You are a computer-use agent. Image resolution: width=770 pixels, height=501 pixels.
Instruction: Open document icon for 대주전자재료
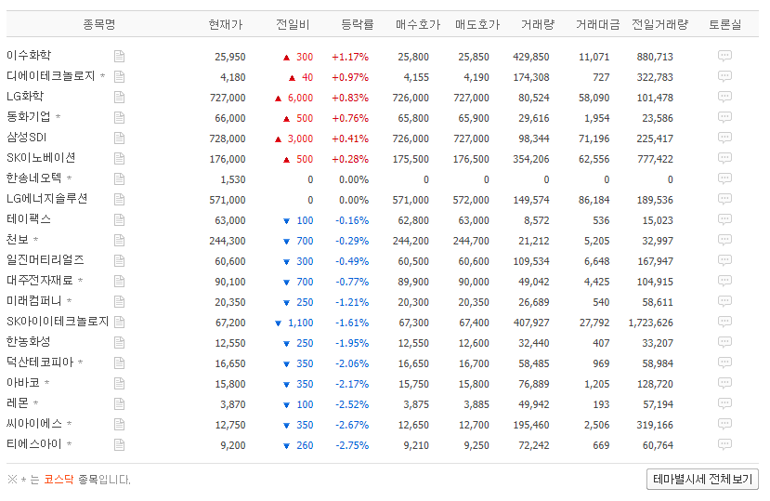tap(119, 282)
